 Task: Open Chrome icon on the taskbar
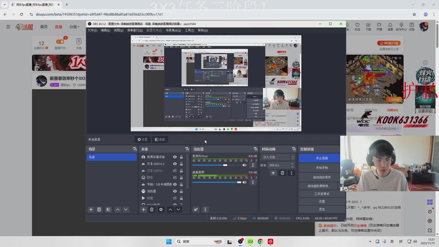260,242
